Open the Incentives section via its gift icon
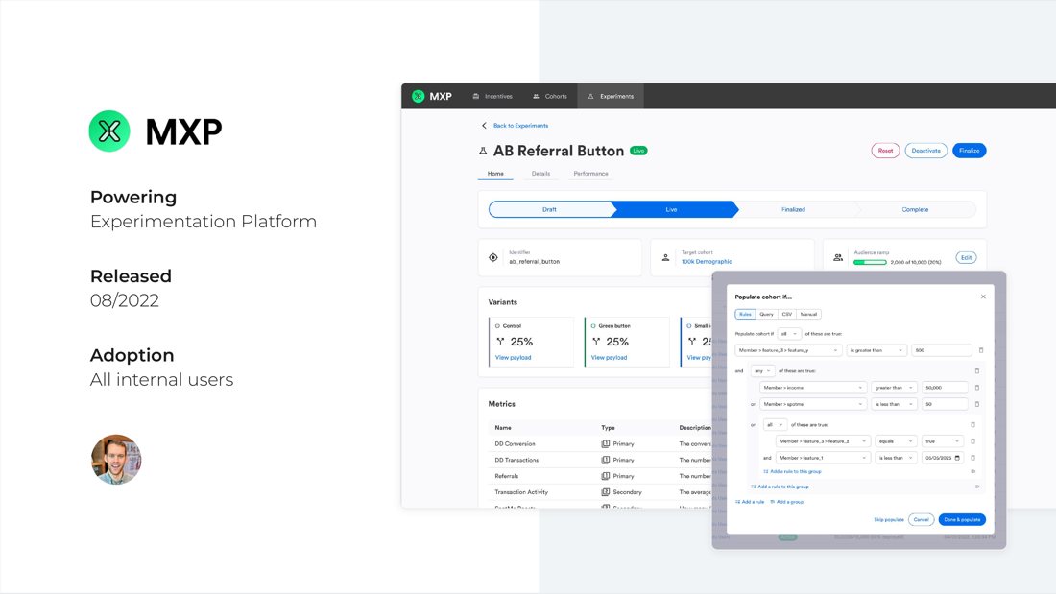The height and width of the screenshot is (594, 1056). [x=475, y=96]
